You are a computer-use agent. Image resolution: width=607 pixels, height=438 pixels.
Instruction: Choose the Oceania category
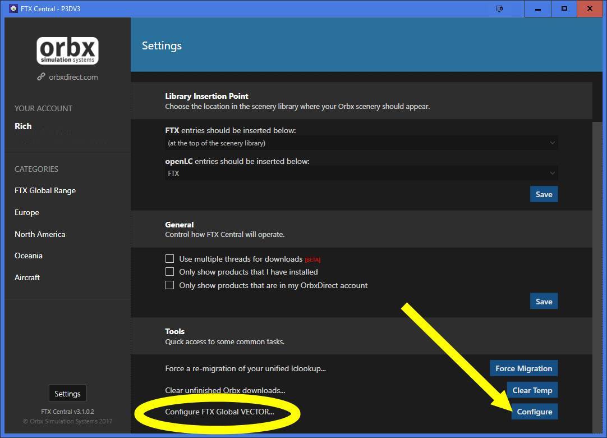pos(29,255)
